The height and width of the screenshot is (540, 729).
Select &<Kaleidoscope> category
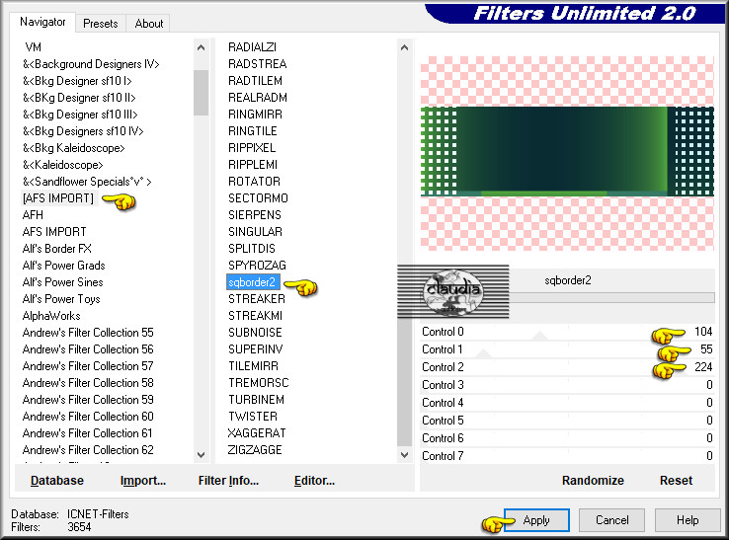tap(63, 165)
